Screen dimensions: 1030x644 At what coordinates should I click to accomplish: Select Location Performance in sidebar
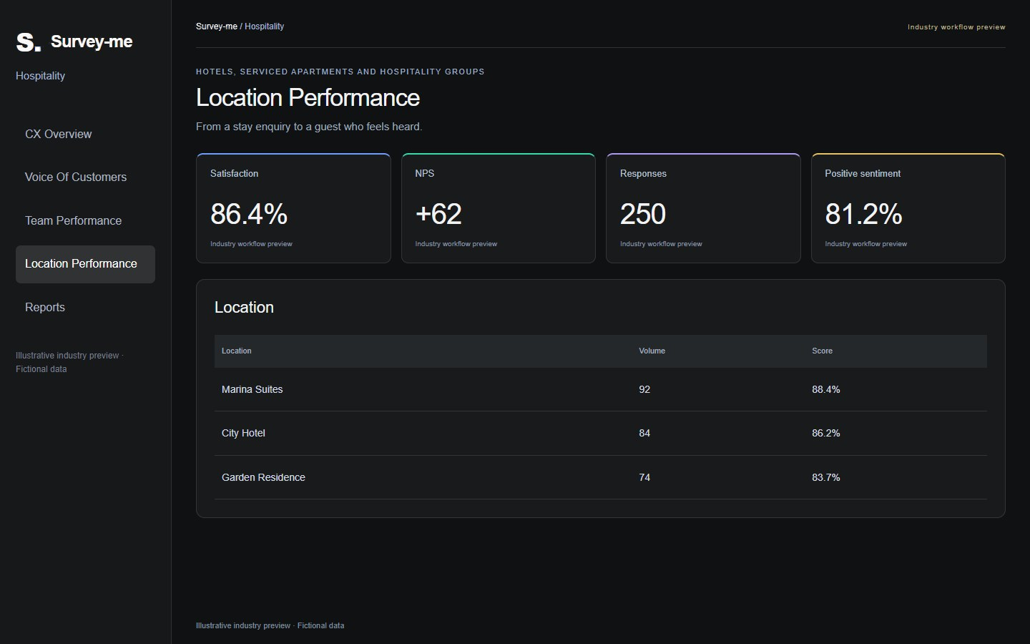pos(85,264)
